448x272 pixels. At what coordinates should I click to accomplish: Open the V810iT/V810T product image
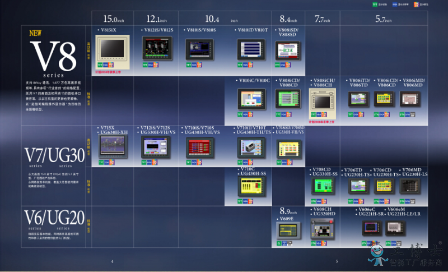(251, 49)
